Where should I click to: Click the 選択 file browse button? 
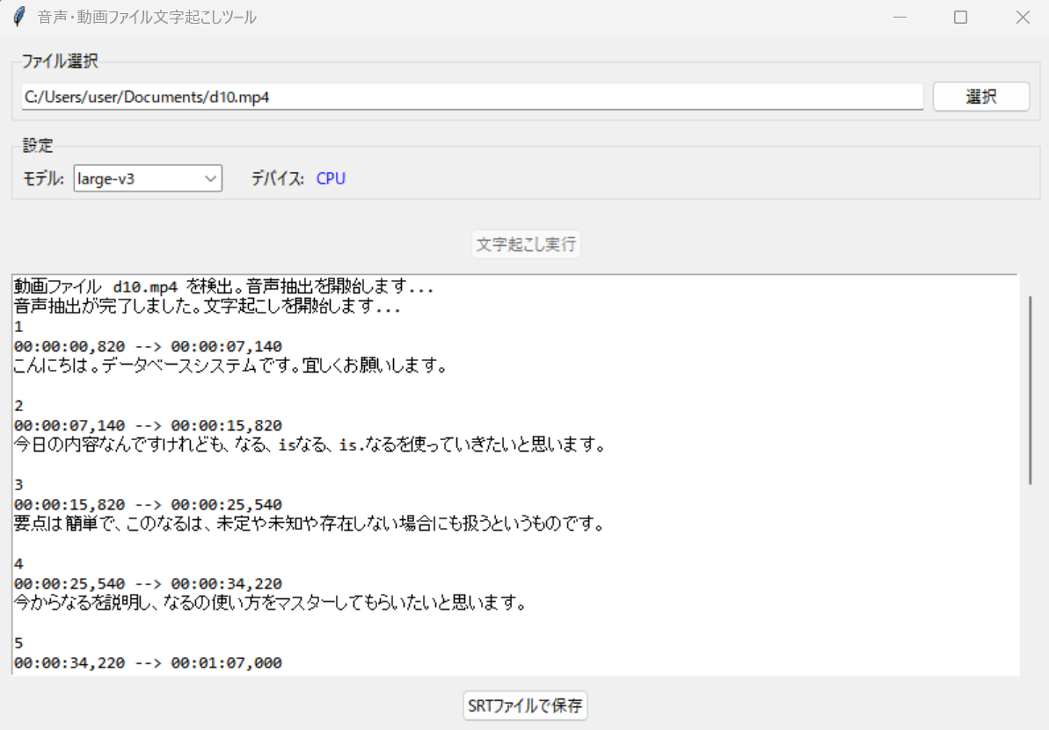[980, 97]
